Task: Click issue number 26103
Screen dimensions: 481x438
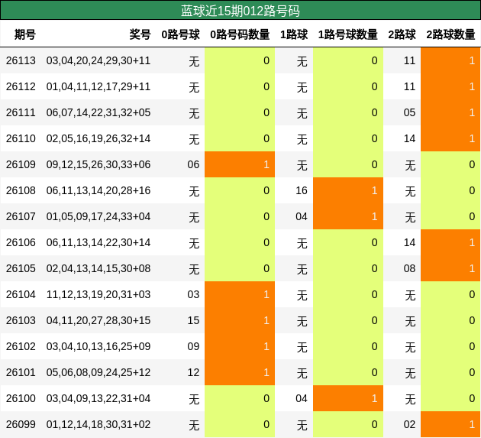Action: click(x=21, y=320)
